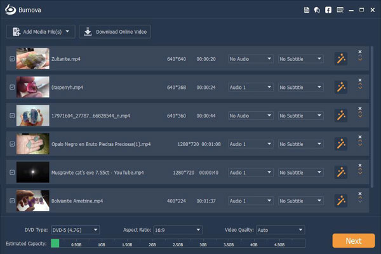The image size is (381, 254).
Task: Open the magic wand editor for Zultanite.mp4
Action: pos(341,59)
